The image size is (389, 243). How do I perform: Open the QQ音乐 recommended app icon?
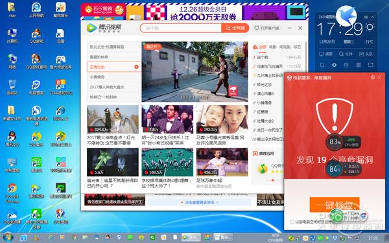262,168
